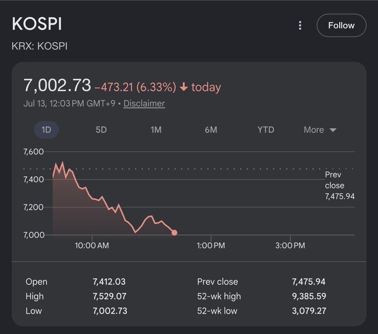Click the 52-wk low value 3,079.27
This screenshot has height=334, width=378.
(309, 311)
